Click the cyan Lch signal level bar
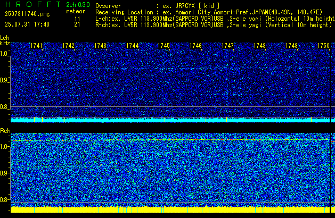 pos(170,120)
